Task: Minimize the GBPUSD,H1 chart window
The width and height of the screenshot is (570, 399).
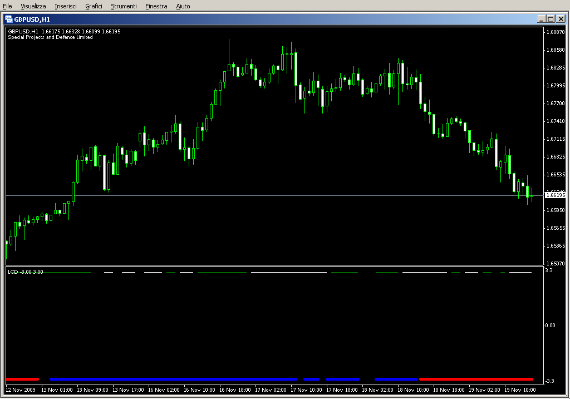Action: [541, 19]
